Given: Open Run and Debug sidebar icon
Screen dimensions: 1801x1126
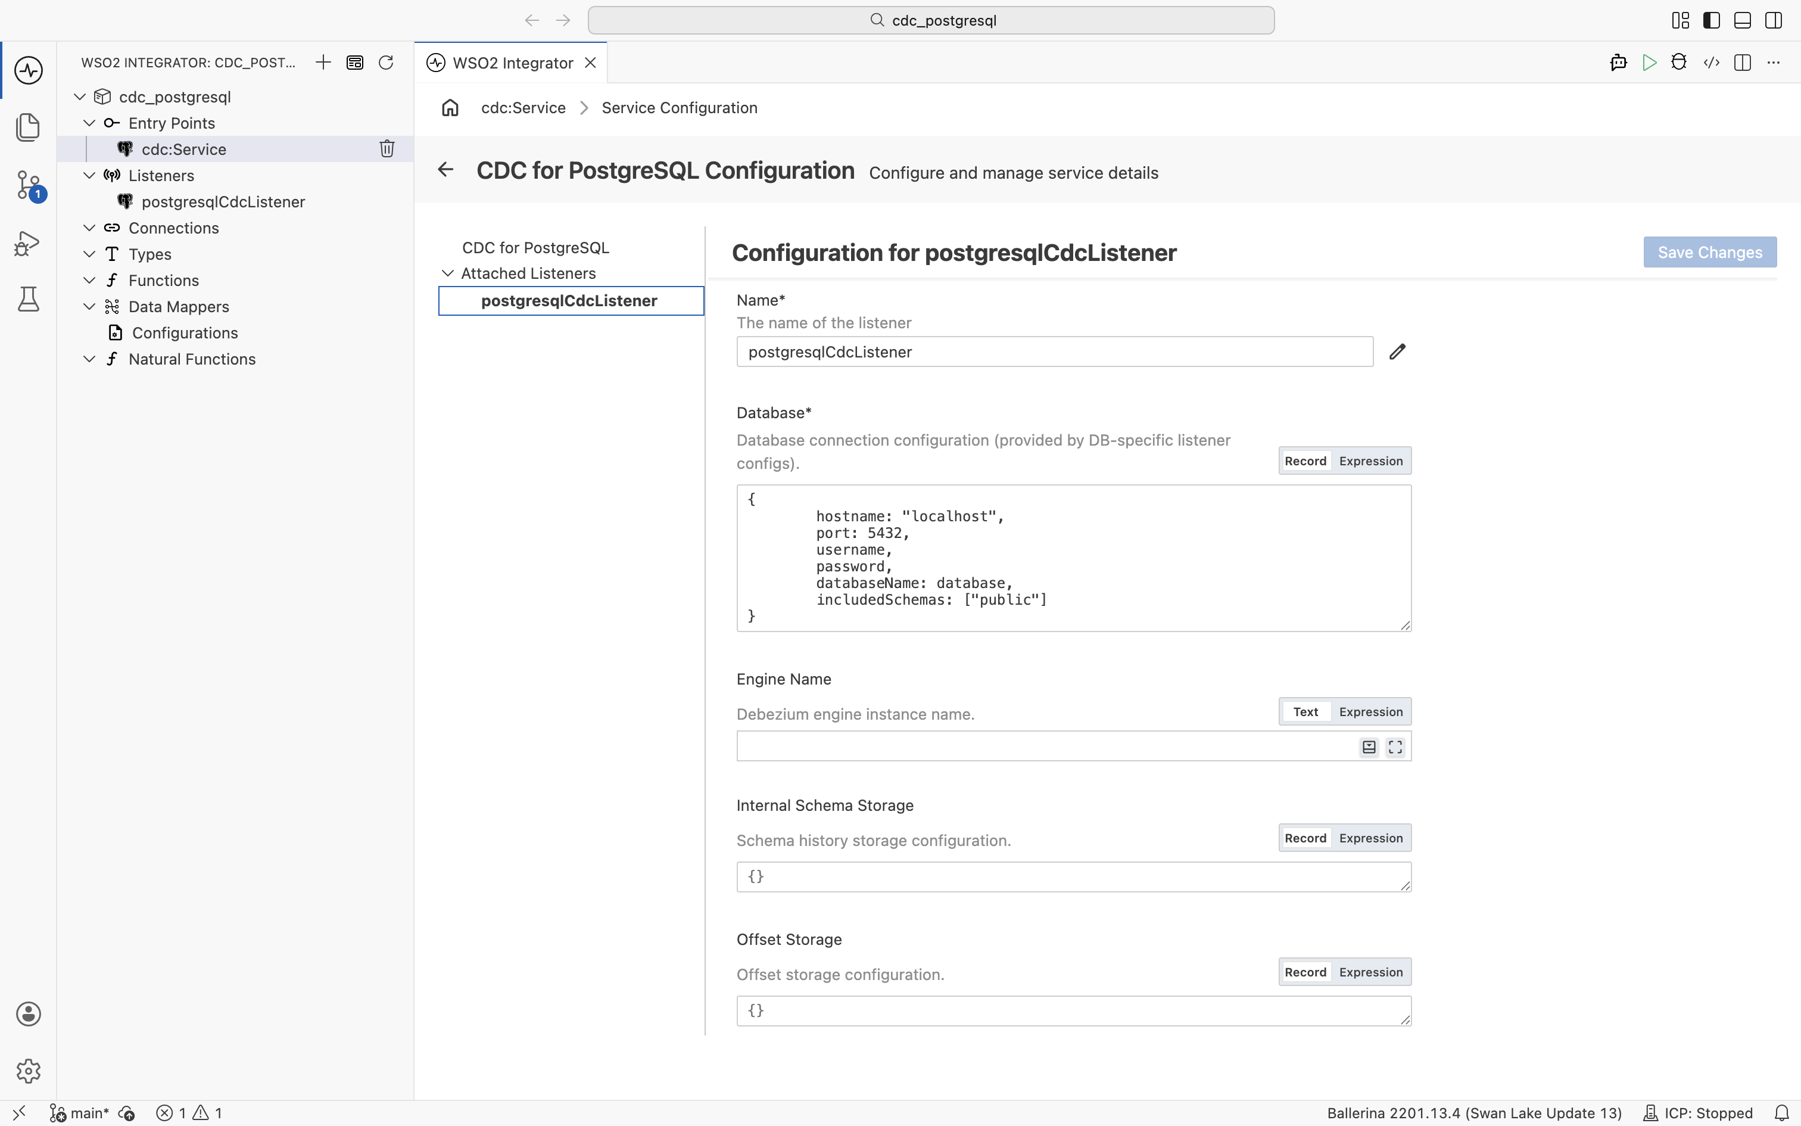Looking at the screenshot, I should [x=28, y=243].
